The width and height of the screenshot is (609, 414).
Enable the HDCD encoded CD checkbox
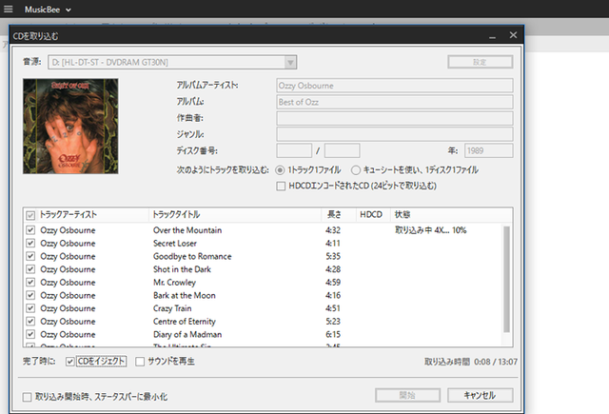[281, 186]
